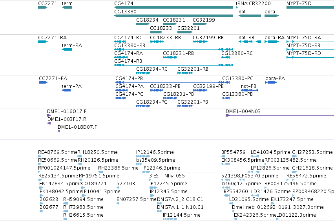This screenshot has width=334, height=221.
Task: Select EST RE48769.5prime
Action: [x=40, y=156]
